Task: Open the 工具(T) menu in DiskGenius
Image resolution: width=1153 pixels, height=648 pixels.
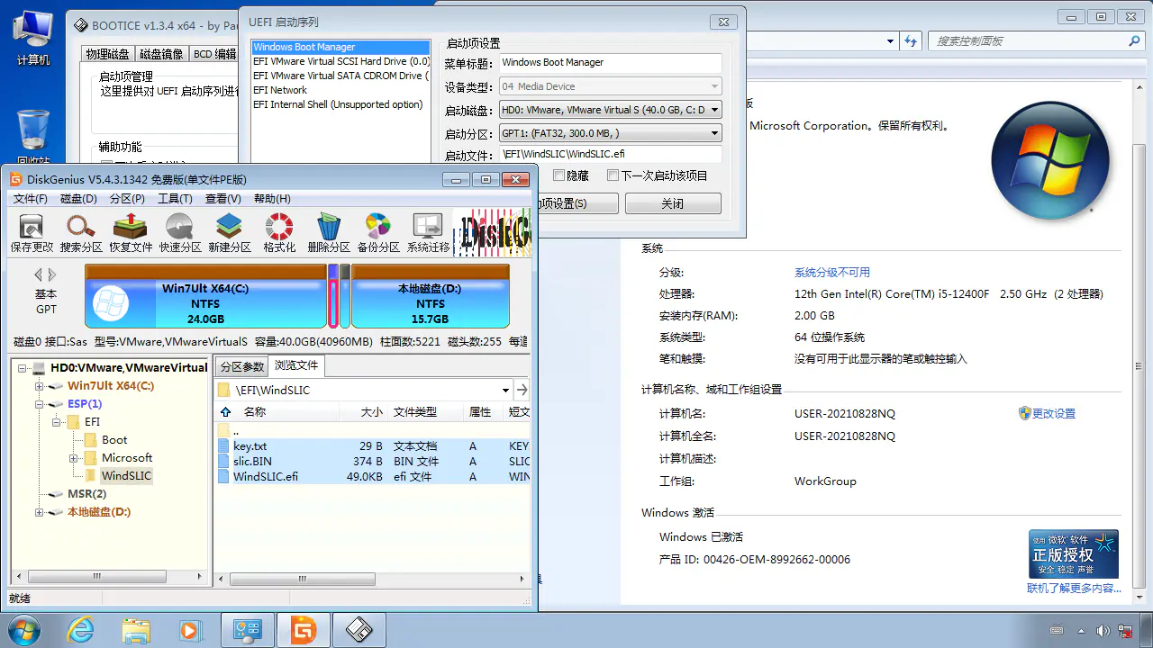Action: (x=175, y=199)
